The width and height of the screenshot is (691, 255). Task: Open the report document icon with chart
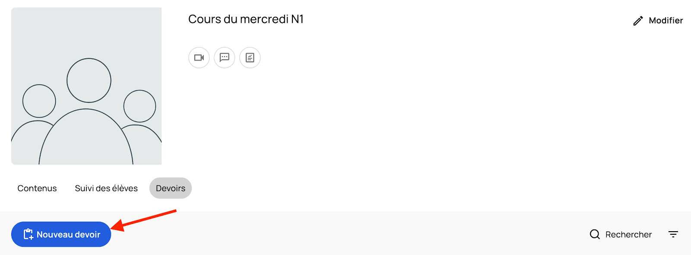[250, 57]
